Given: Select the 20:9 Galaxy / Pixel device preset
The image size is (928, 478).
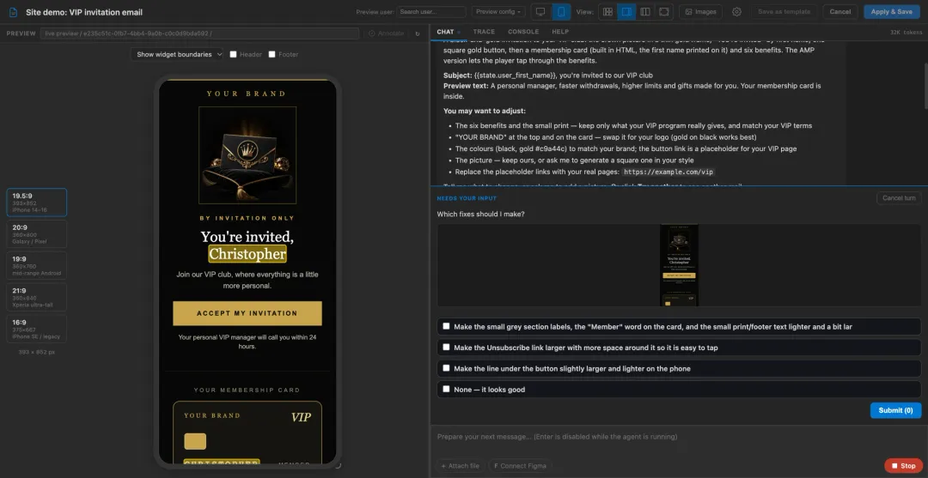Looking at the screenshot, I should [36, 234].
